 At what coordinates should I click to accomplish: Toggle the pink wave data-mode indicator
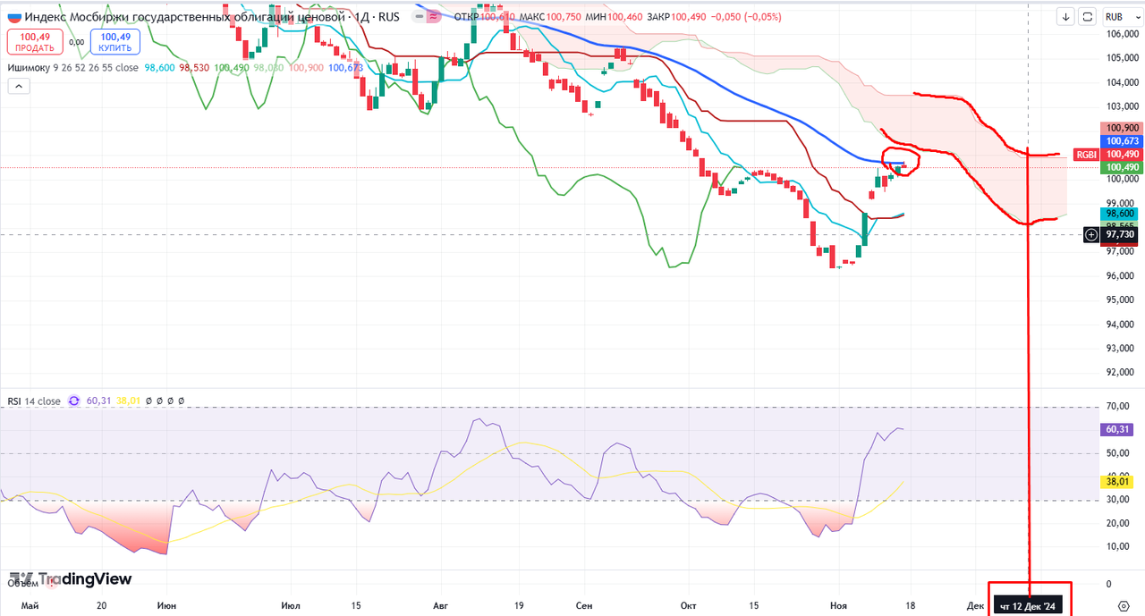[435, 16]
